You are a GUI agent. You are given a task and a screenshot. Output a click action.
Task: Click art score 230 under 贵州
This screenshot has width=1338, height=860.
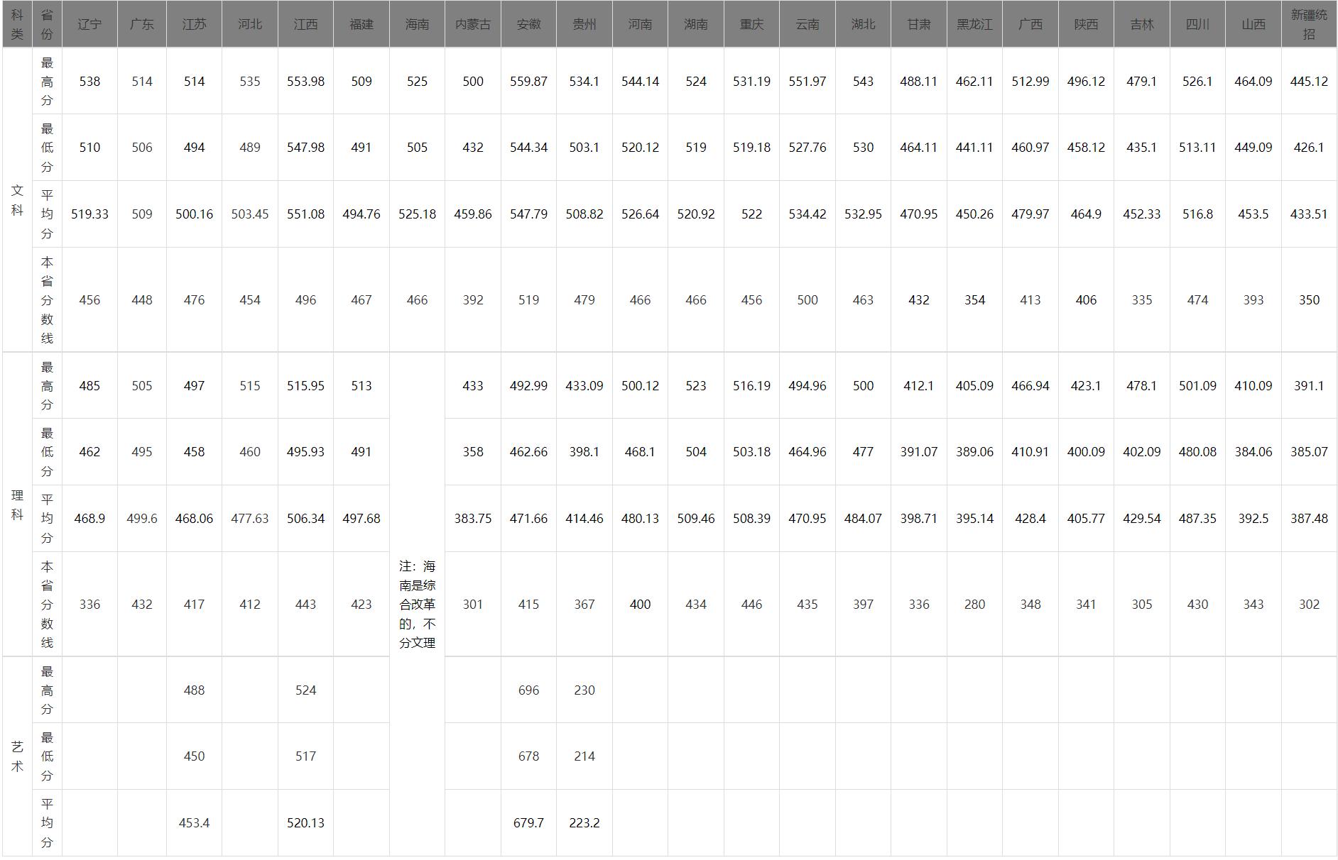[x=584, y=690]
